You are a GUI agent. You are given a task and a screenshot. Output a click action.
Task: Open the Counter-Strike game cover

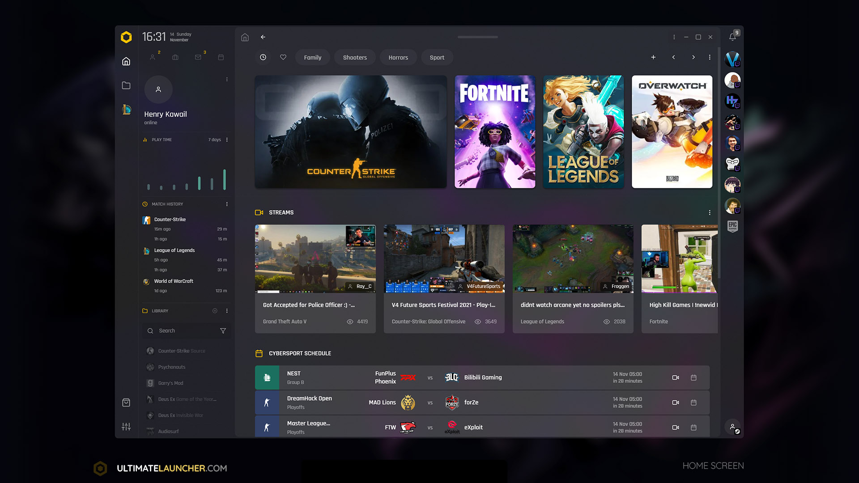click(351, 132)
